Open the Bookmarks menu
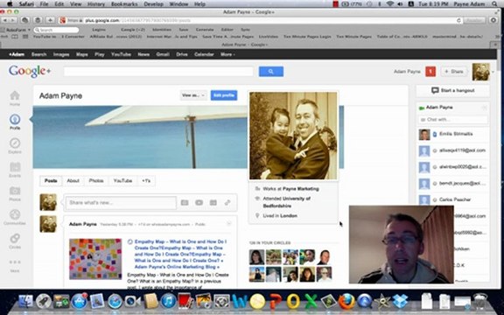Image resolution: width=504 pixels, height=315 pixels. (x=124, y=4)
